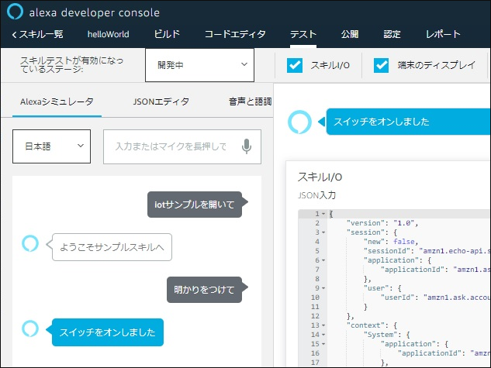491x368 pixels.
Task: Click Alexa avatar beside left スイッチをオンしました bubble
Action: 30,328
